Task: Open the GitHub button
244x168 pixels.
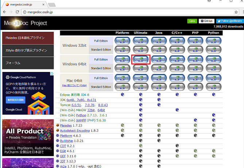Action: click(x=206, y=21)
